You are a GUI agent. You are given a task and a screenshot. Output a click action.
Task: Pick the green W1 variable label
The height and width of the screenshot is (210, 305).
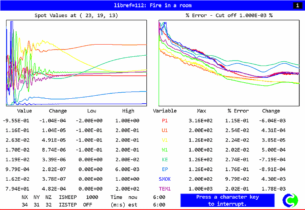point(165,150)
